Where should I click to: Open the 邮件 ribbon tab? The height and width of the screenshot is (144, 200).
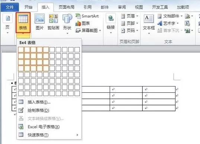(x=105, y=7)
